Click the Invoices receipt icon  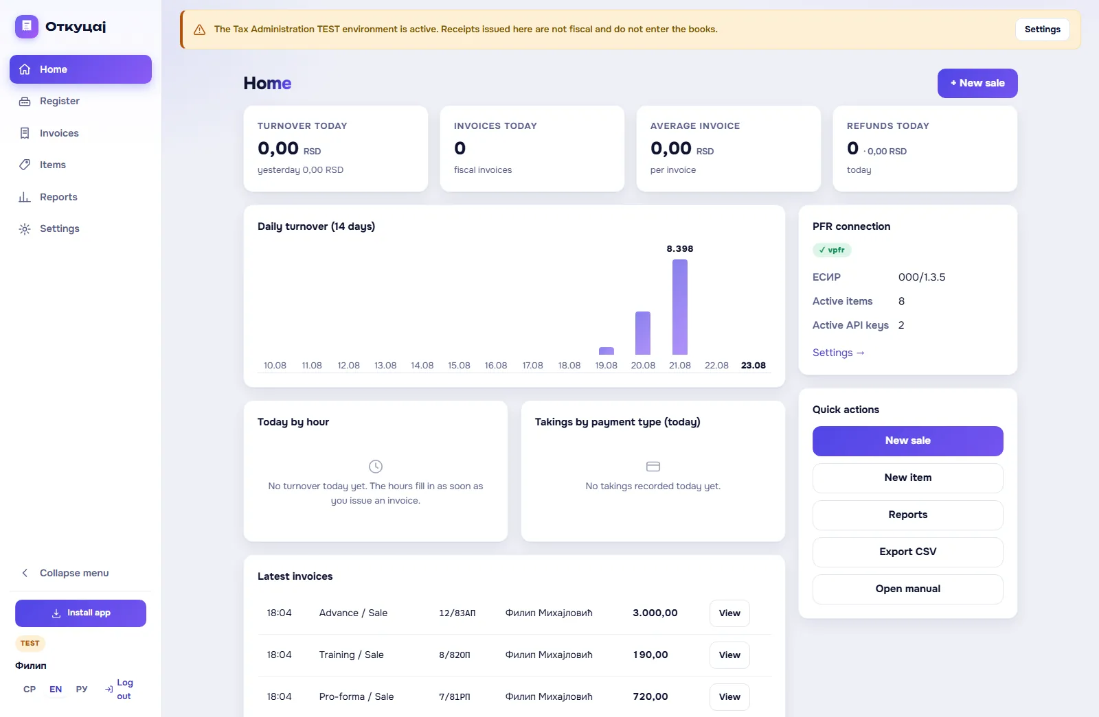point(25,133)
